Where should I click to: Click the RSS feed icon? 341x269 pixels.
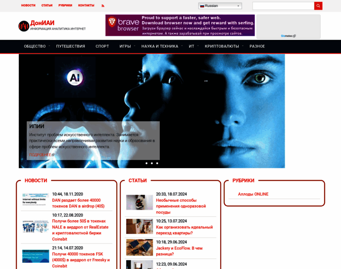click(103, 6)
